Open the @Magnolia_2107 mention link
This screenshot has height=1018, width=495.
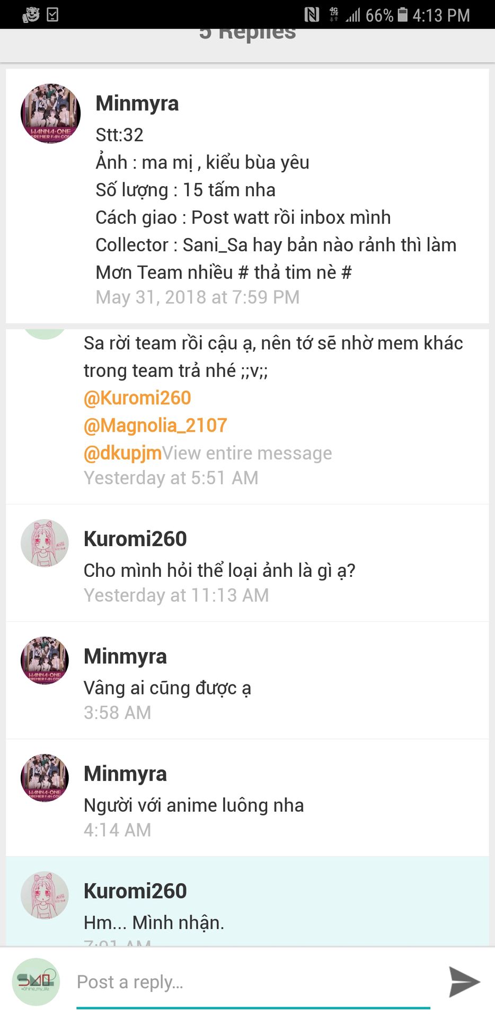(155, 425)
